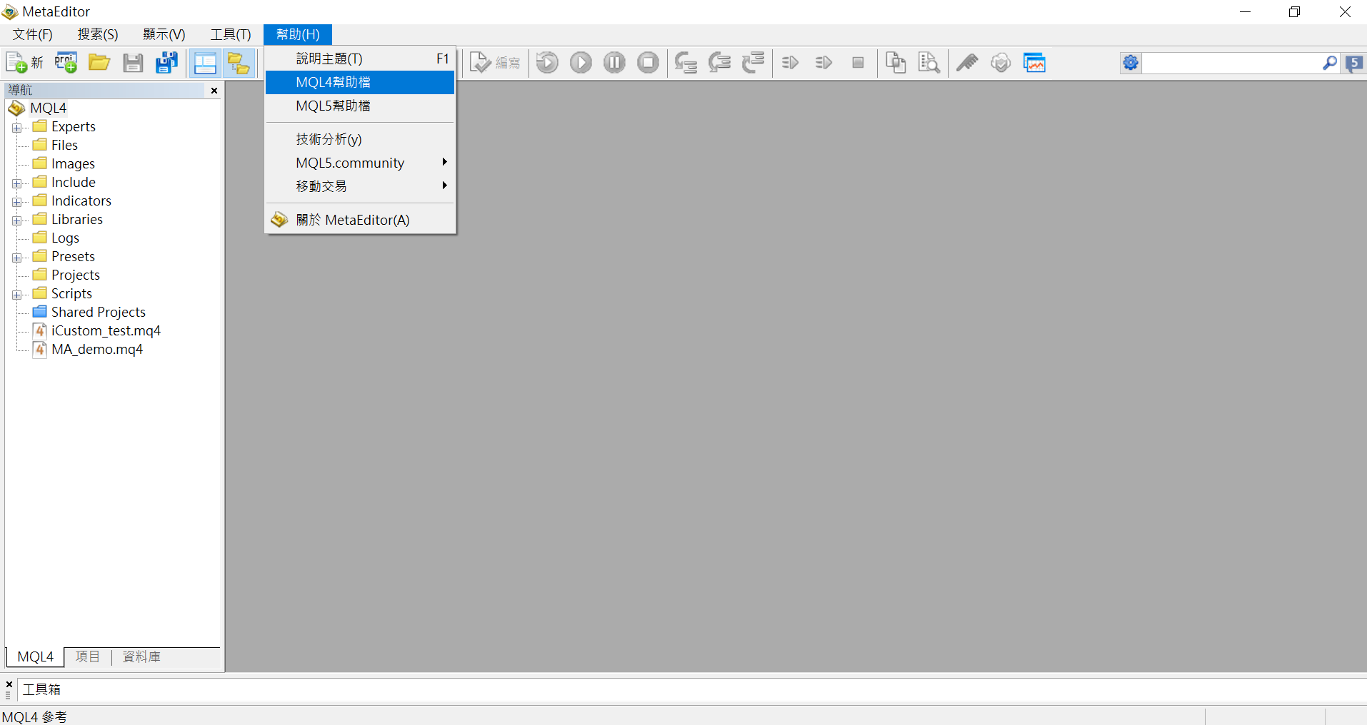The width and height of the screenshot is (1367, 725).
Task: Expand the Scripts folder
Action: pyautogui.click(x=17, y=295)
